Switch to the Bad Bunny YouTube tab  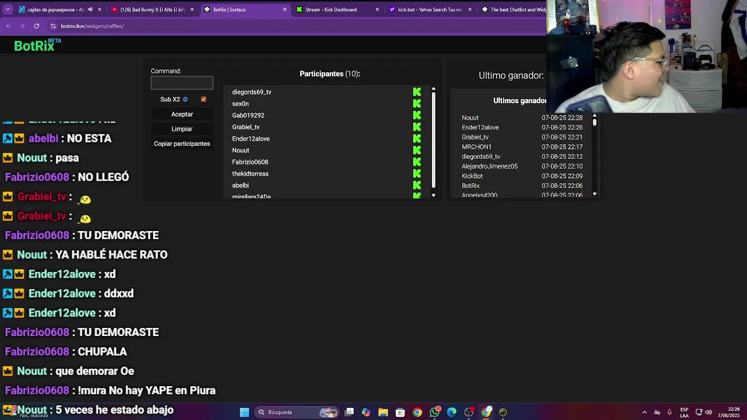click(x=152, y=9)
